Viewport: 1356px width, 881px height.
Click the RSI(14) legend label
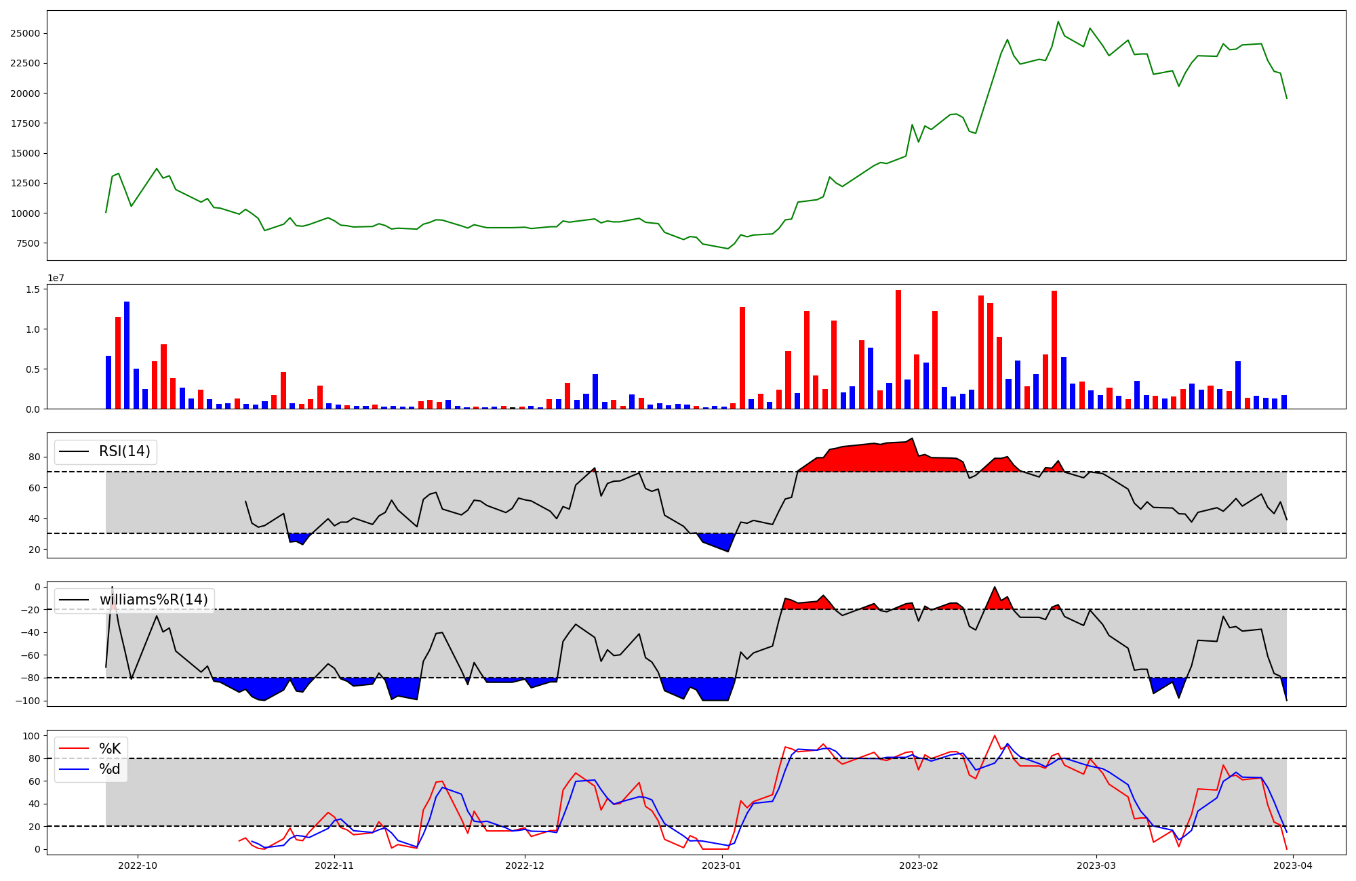125,451
